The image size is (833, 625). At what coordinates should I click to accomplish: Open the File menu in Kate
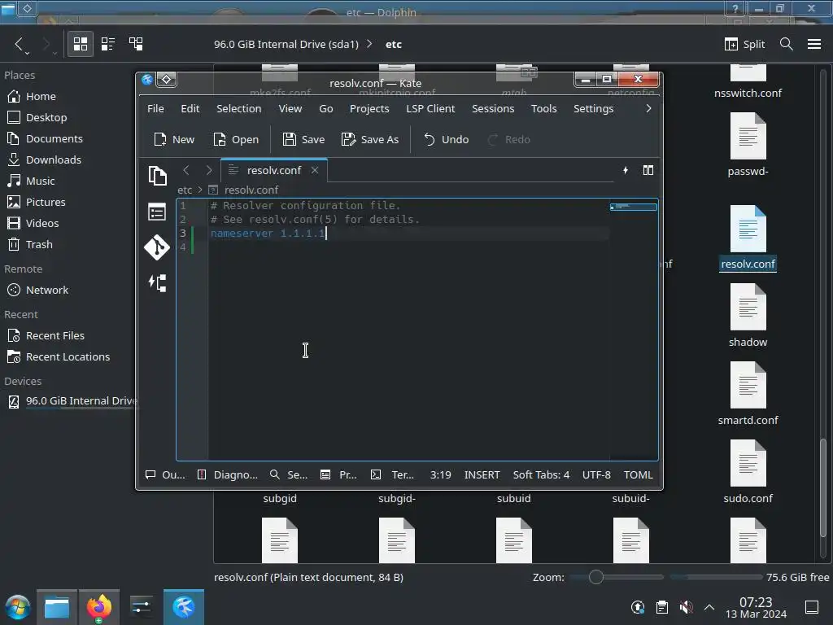pos(155,108)
